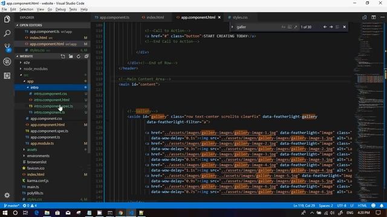Split the editor

coord(374,17)
